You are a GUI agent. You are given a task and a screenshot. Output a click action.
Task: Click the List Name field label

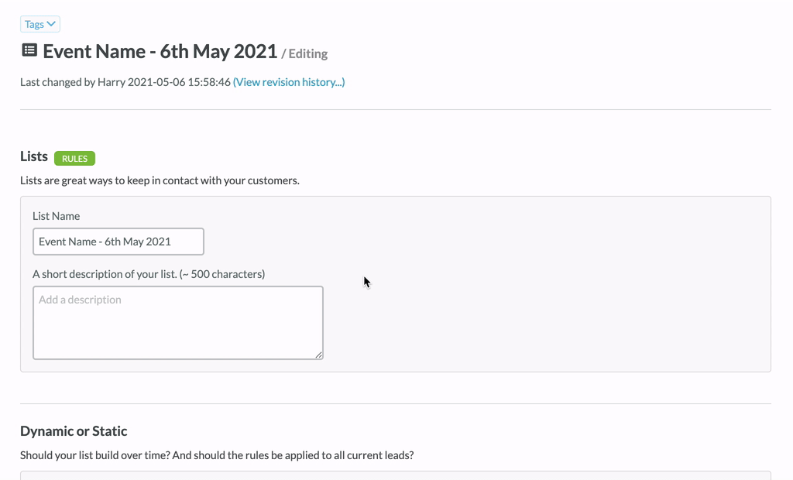click(56, 216)
